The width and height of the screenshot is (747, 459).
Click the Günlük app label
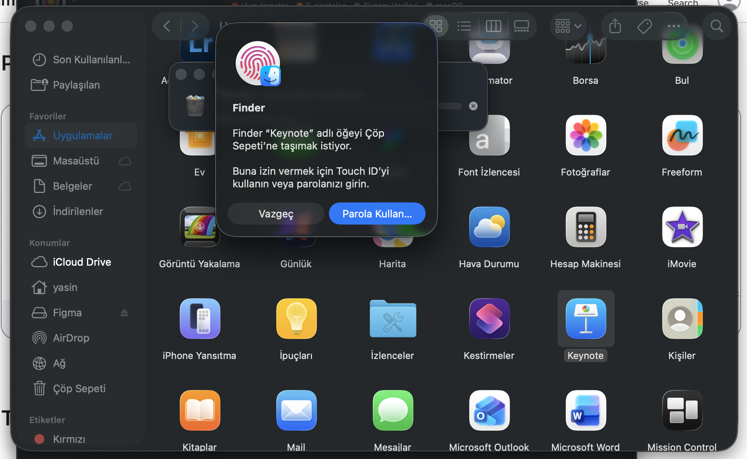[296, 264]
